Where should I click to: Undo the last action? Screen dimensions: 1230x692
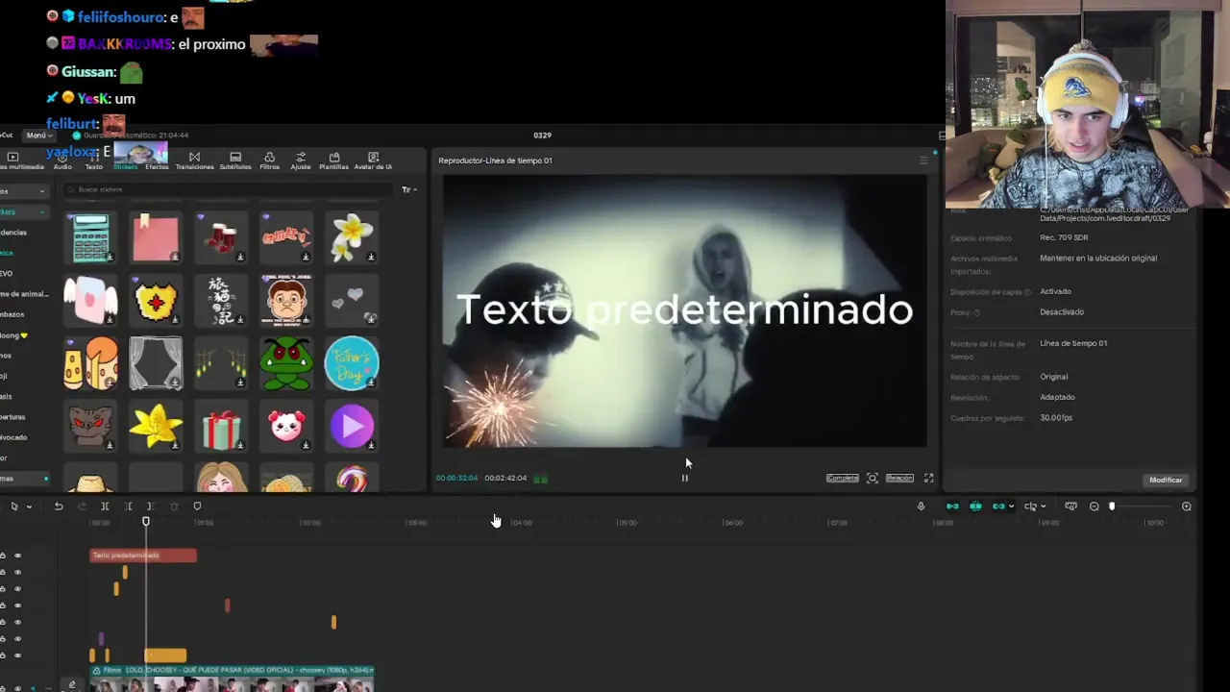[x=59, y=507]
